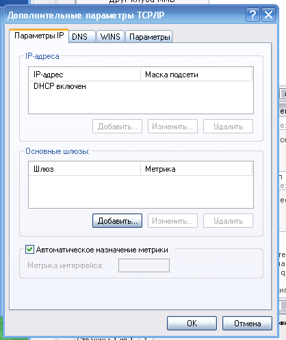Click Добавить under Основные шлюзы
Screen dimensions: 286x340
point(117,221)
